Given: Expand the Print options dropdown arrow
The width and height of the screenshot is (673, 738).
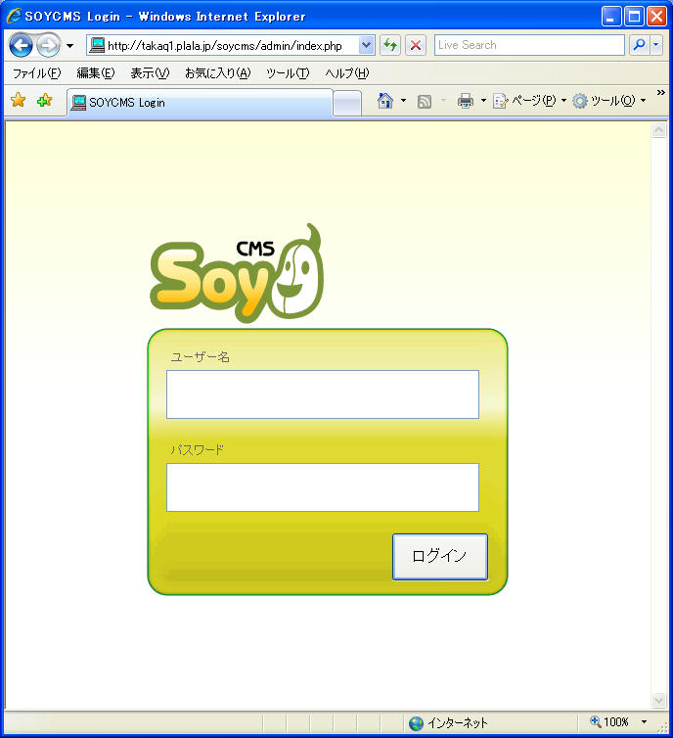Looking at the screenshot, I should click(x=483, y=101).
